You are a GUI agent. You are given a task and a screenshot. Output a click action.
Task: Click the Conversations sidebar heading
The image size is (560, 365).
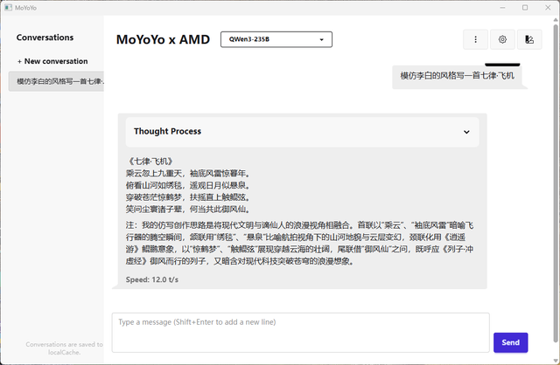pyautogui.click(x=45, y=38)
